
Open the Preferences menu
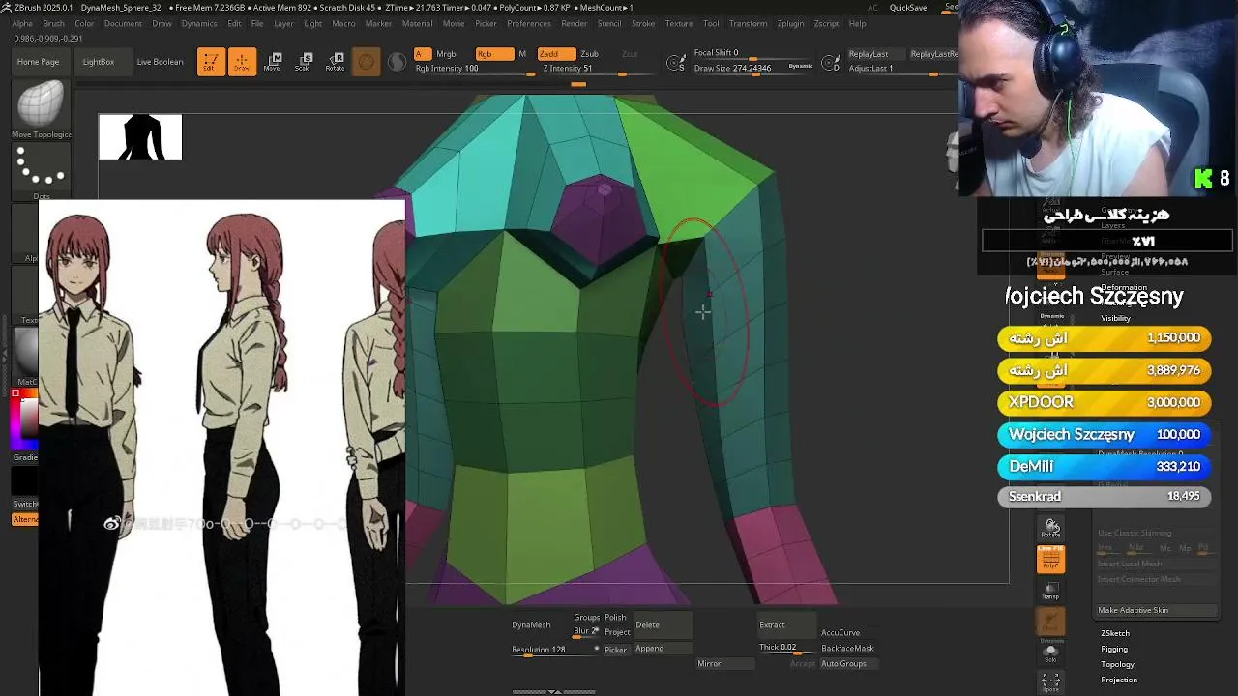click(529, 23)
